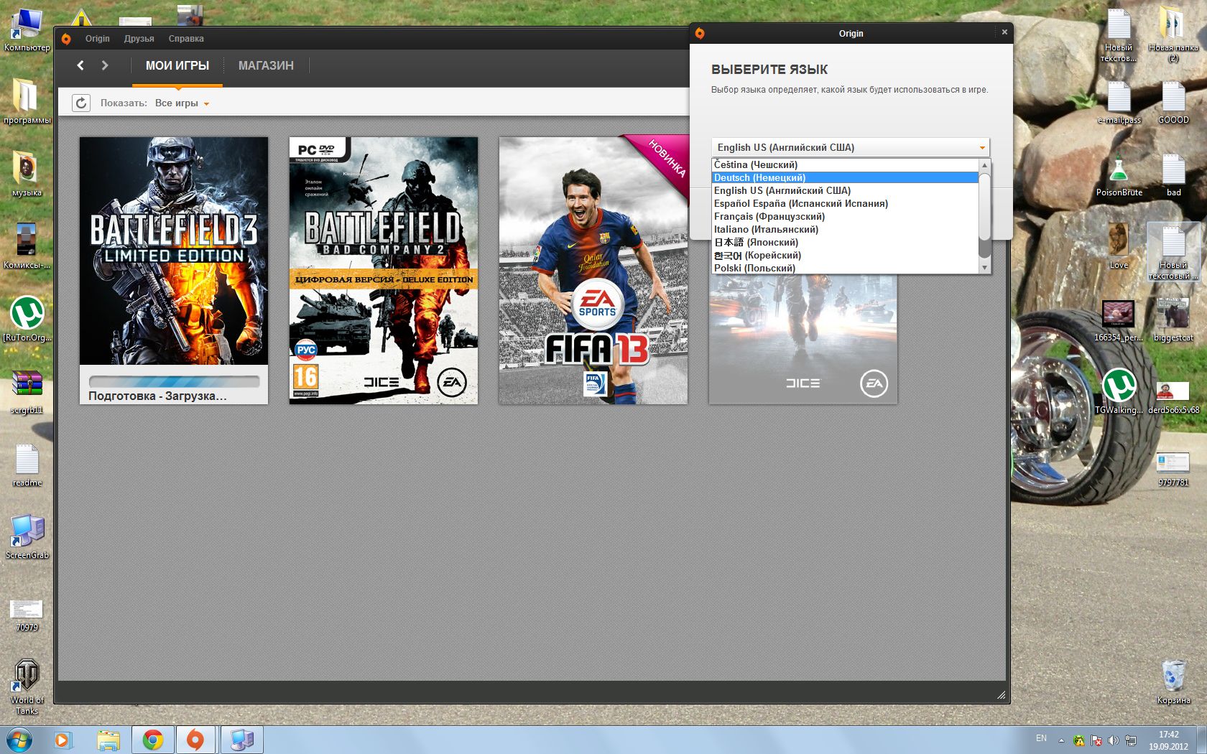Select the Love image desktop icon
Viewport: 1207px width, 754px height.
[1119, 246]
